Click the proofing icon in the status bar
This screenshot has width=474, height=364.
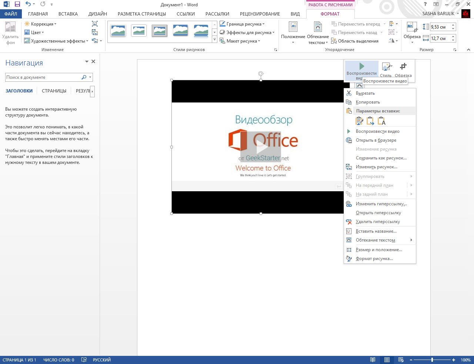pos(84,360)
